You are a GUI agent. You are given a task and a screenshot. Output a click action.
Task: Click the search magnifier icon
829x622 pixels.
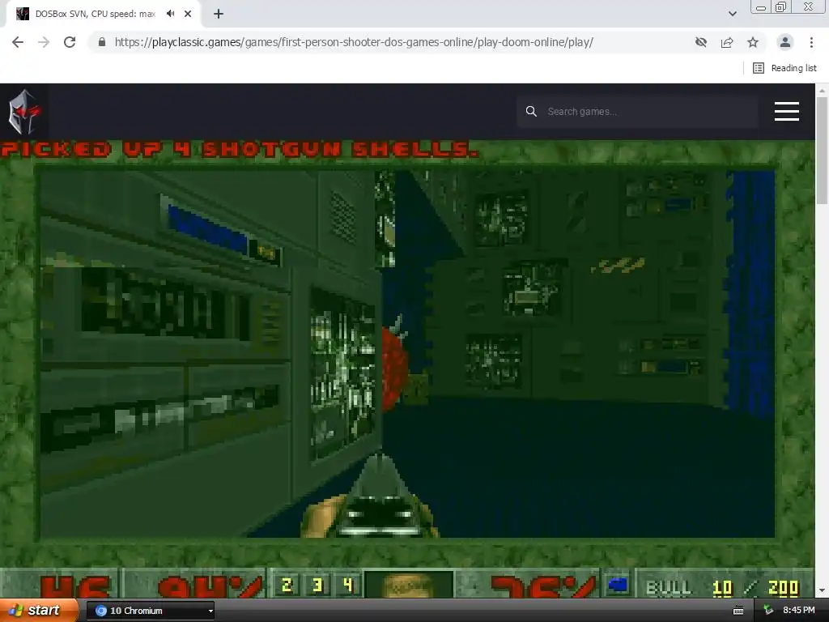coord(531,112)
